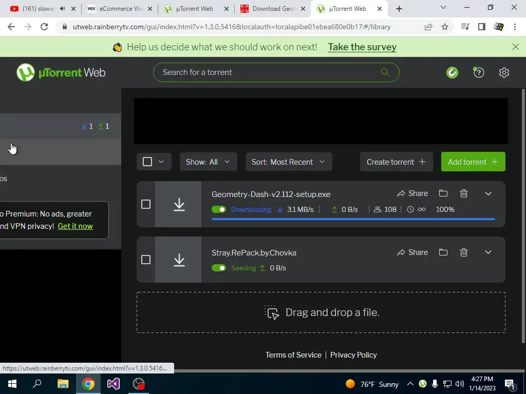Click the Add torrent button
Image resolution: width=526 pixels, height=394 pixels.
[x=473, y=162]
